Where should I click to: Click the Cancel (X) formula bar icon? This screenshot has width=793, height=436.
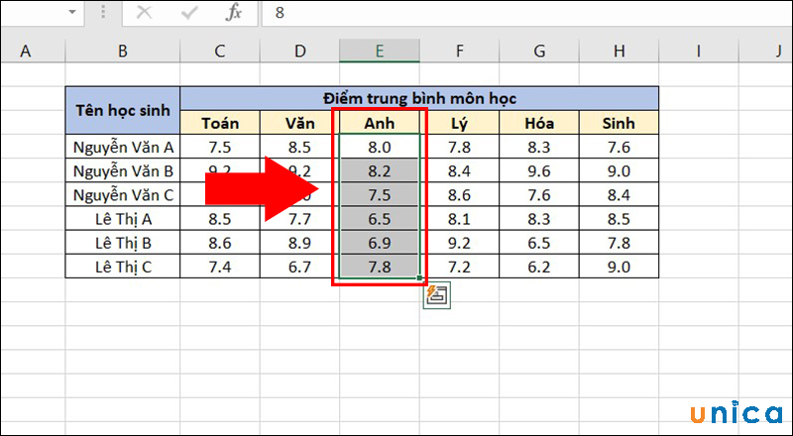(144, 13)
